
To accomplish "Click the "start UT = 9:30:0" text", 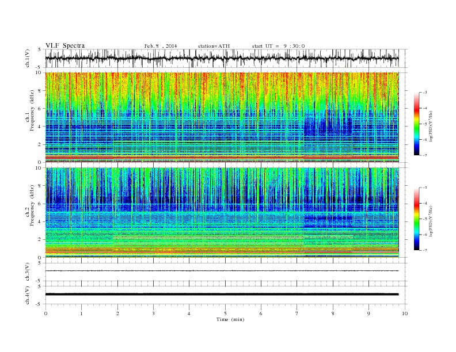I will point(278,46).
